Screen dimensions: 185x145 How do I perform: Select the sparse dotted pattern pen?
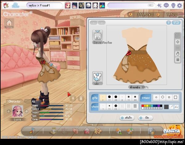pyautogui.click(x=122, y=106)
